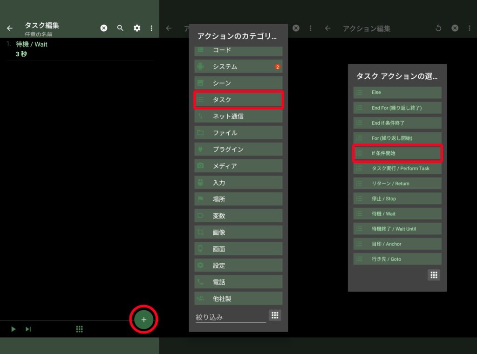This screenshot has height=354, width=477.
Task: Open the プラグイン category
Action: point(238,150)
